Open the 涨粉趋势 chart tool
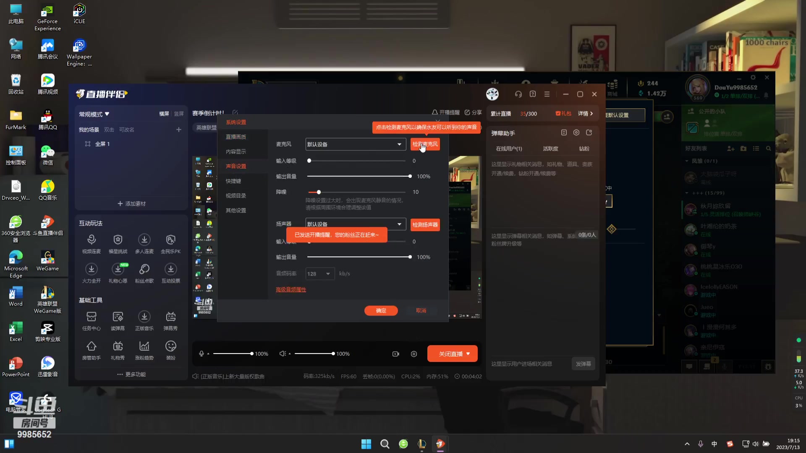Screen dimensions: 806x453 click(144, 350)
